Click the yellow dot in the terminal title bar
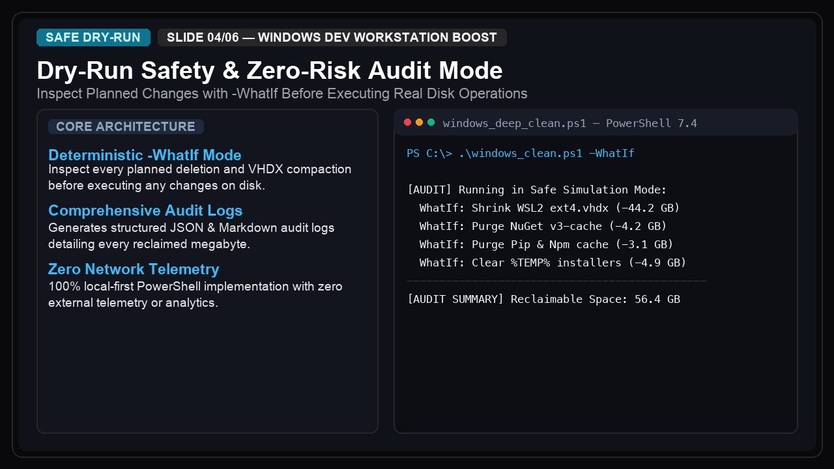This screenshot has width=834, height=469. (x=420, y=122)
